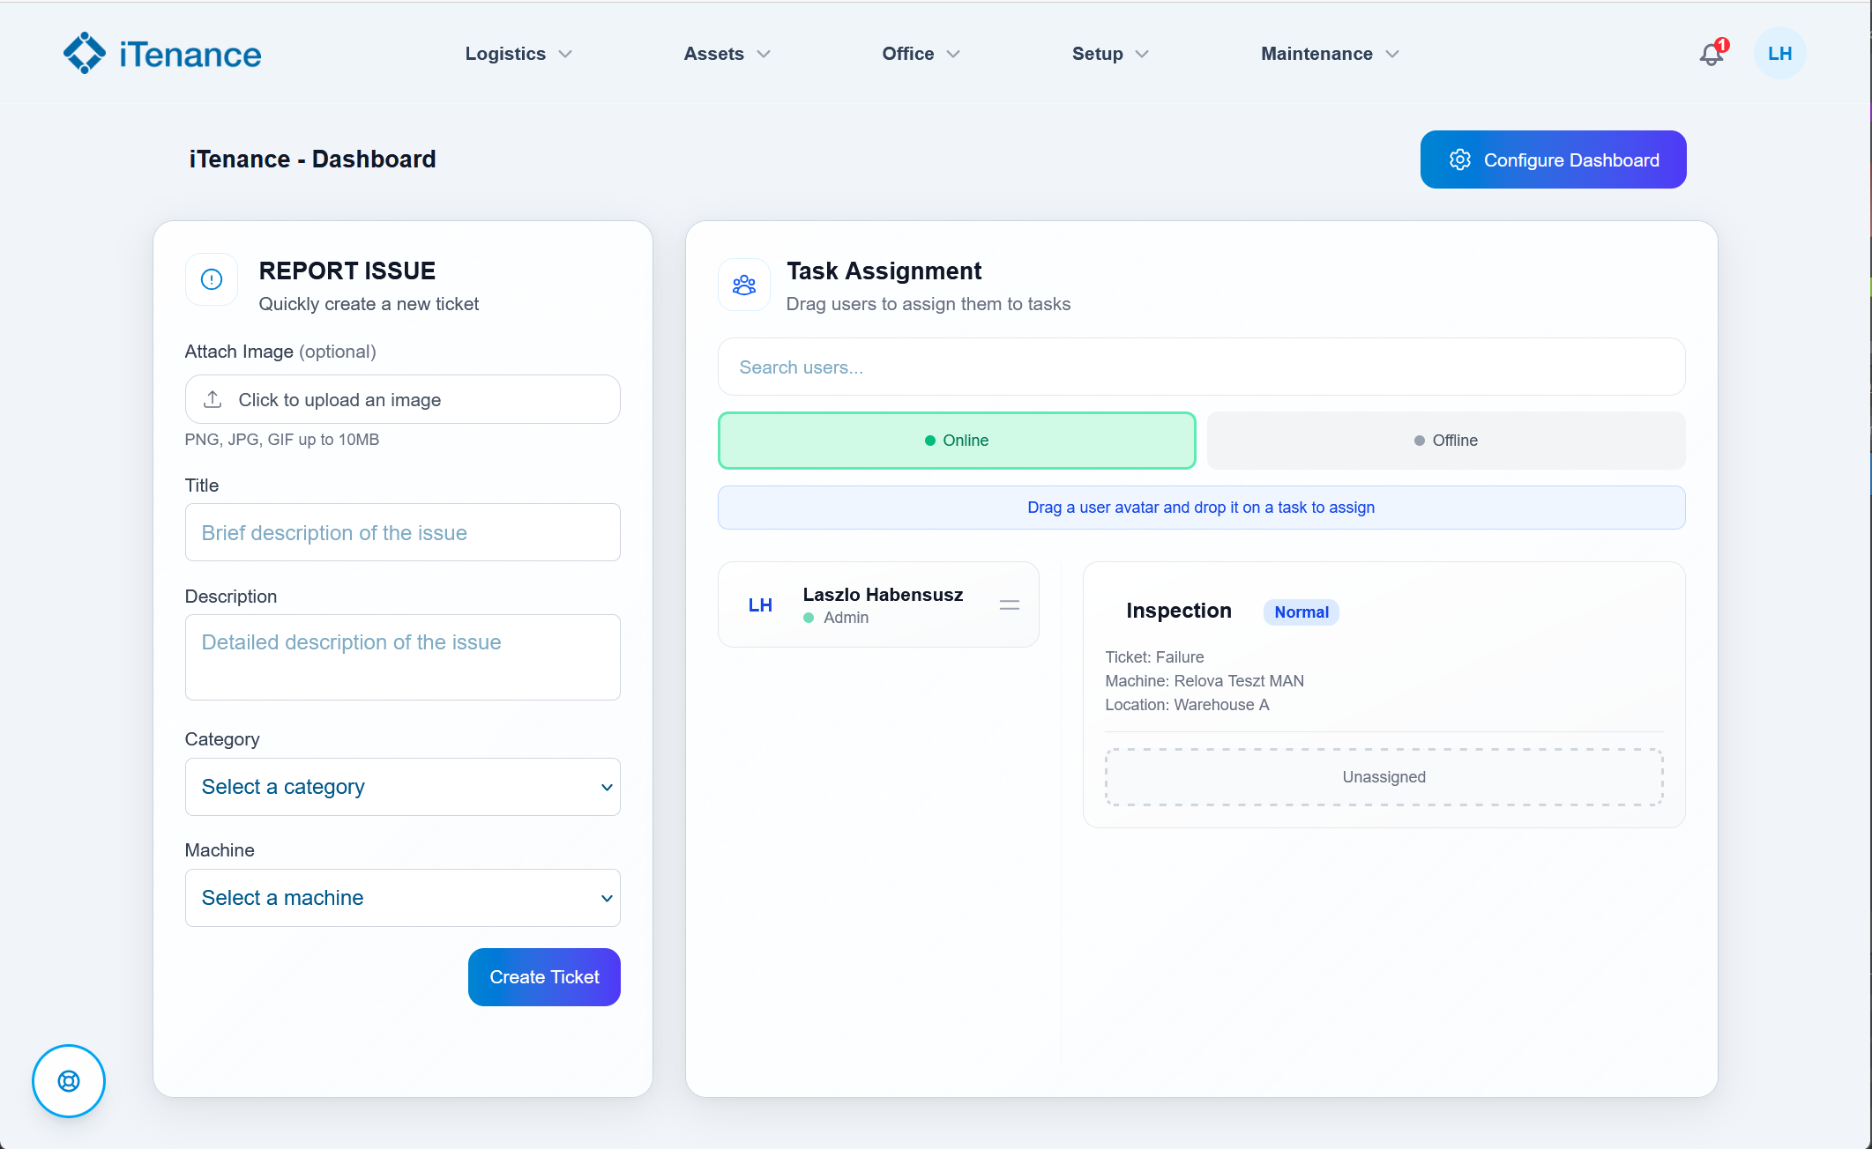
Task: Click the gear icon on Configure Dashboard
Action: pyautogui.click(x=1460, y=159)
